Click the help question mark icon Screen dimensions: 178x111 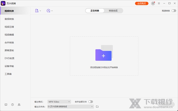(x=12, y=105)
